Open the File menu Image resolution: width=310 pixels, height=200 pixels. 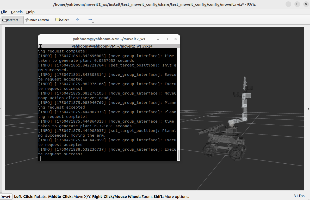[x=4, y=12]
